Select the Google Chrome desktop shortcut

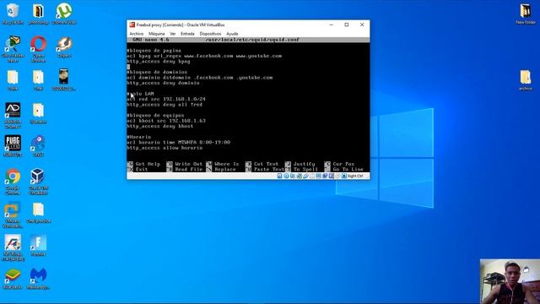(13, 182)
